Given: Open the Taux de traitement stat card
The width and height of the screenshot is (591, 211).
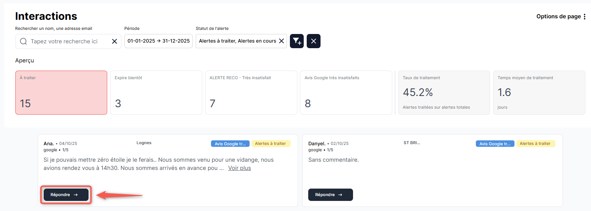Looking at the screenshot, I should pos(444,93).
